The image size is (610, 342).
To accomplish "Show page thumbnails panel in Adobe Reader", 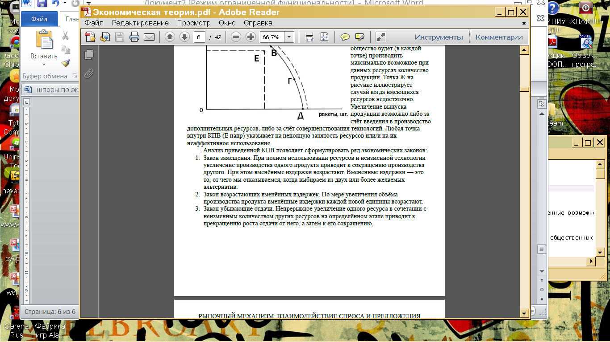I will (x=89, y=54).
